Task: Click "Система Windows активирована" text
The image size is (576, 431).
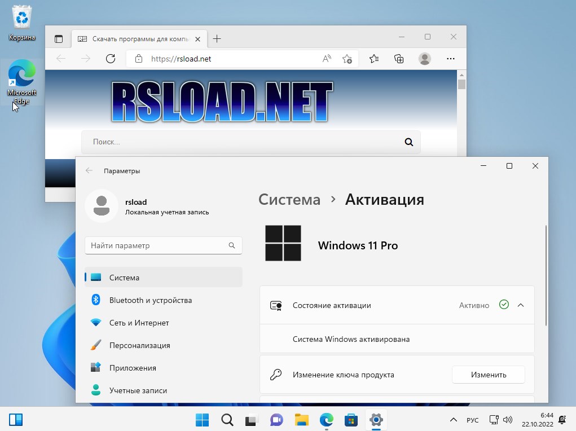Action: [351, 339]
